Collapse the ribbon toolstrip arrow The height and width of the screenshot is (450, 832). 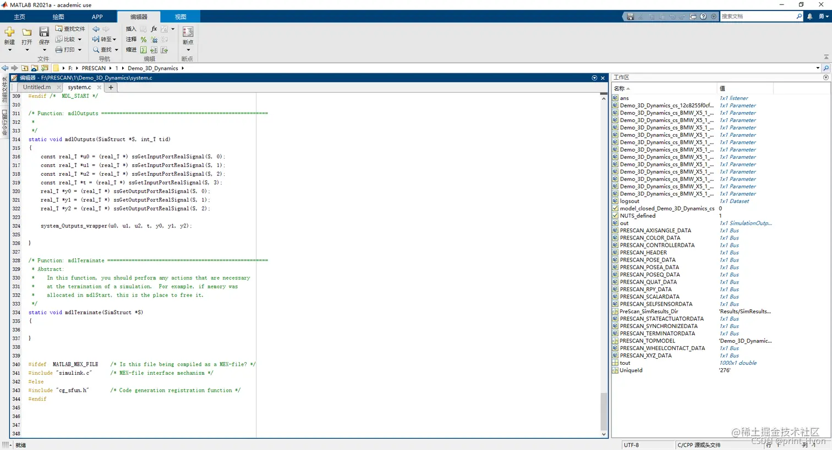[826, 57]
